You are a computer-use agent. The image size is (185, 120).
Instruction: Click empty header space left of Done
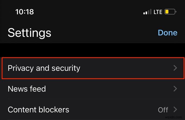(x=103, y=33)
